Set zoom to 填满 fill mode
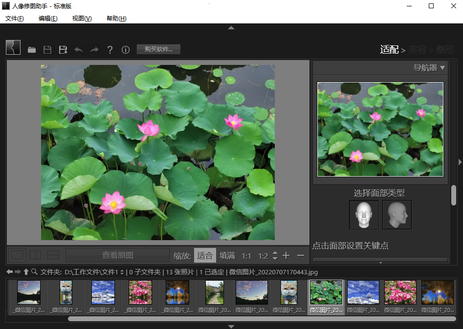 click(x=227, y=256)
